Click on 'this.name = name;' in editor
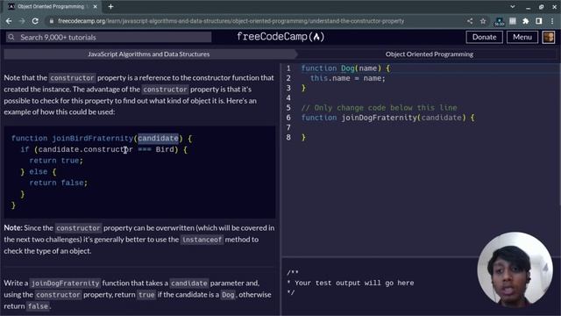The height and width of the screenshot is (316, 561). coord(347,78)
